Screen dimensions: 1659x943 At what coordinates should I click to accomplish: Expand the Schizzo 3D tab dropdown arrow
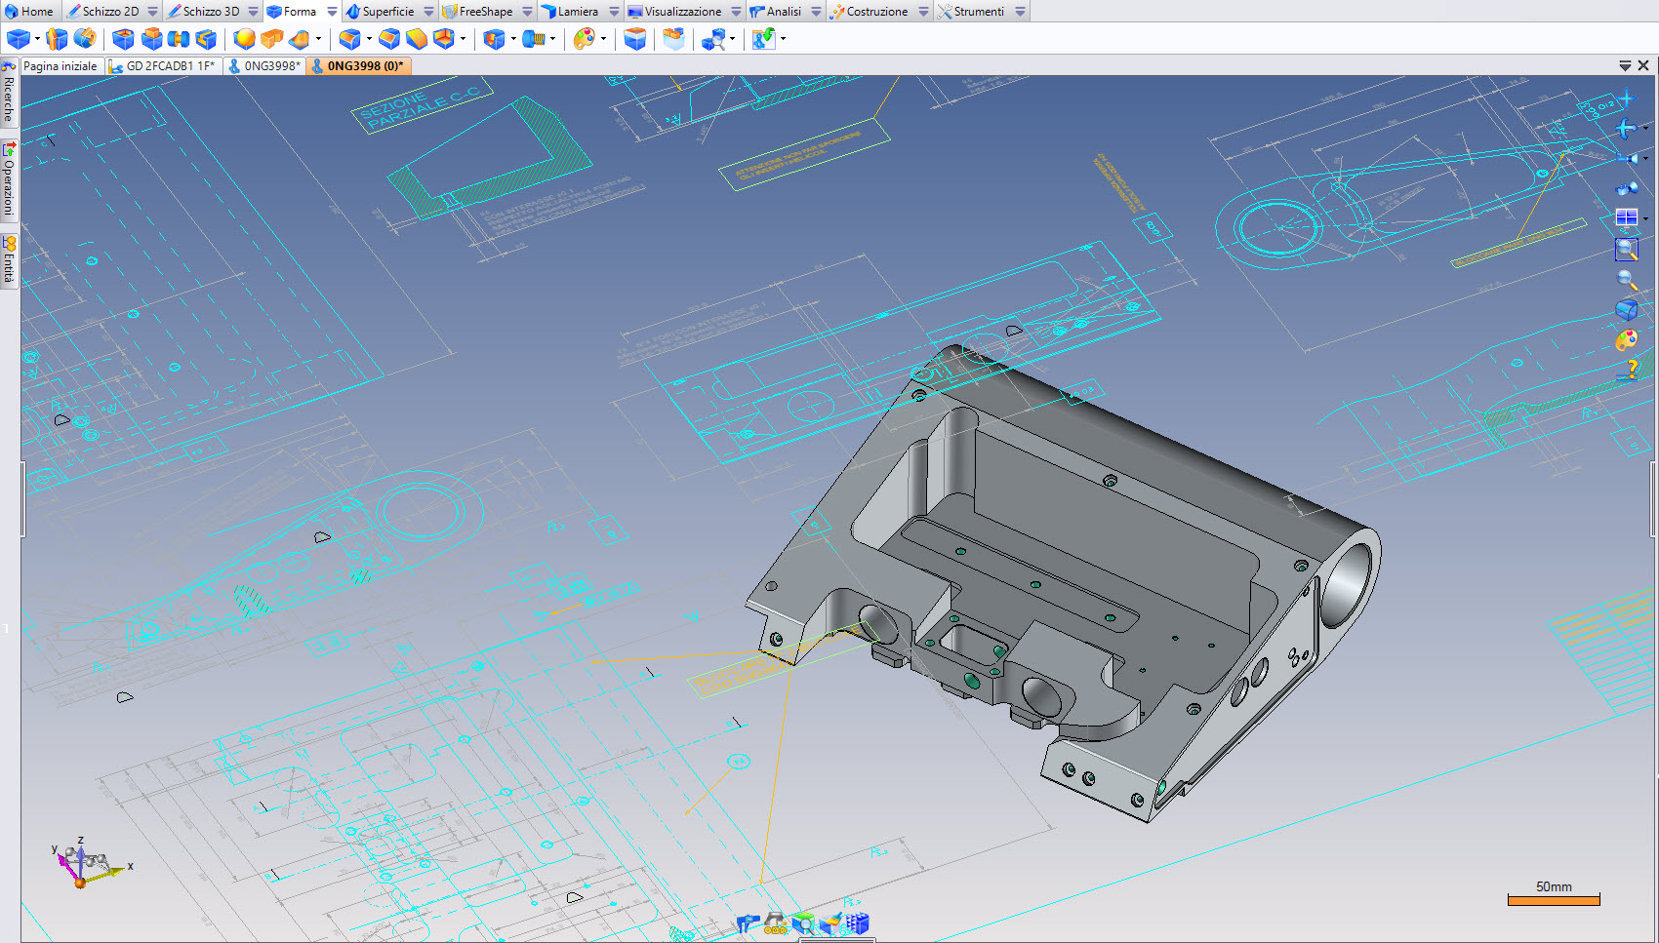click(253, 12)
